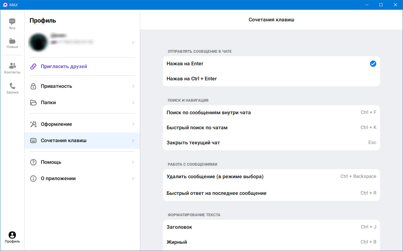Click the Профиль avatar icon in sidebar
The height and width of the screenshot is (251, 403).
click(12, 235)
